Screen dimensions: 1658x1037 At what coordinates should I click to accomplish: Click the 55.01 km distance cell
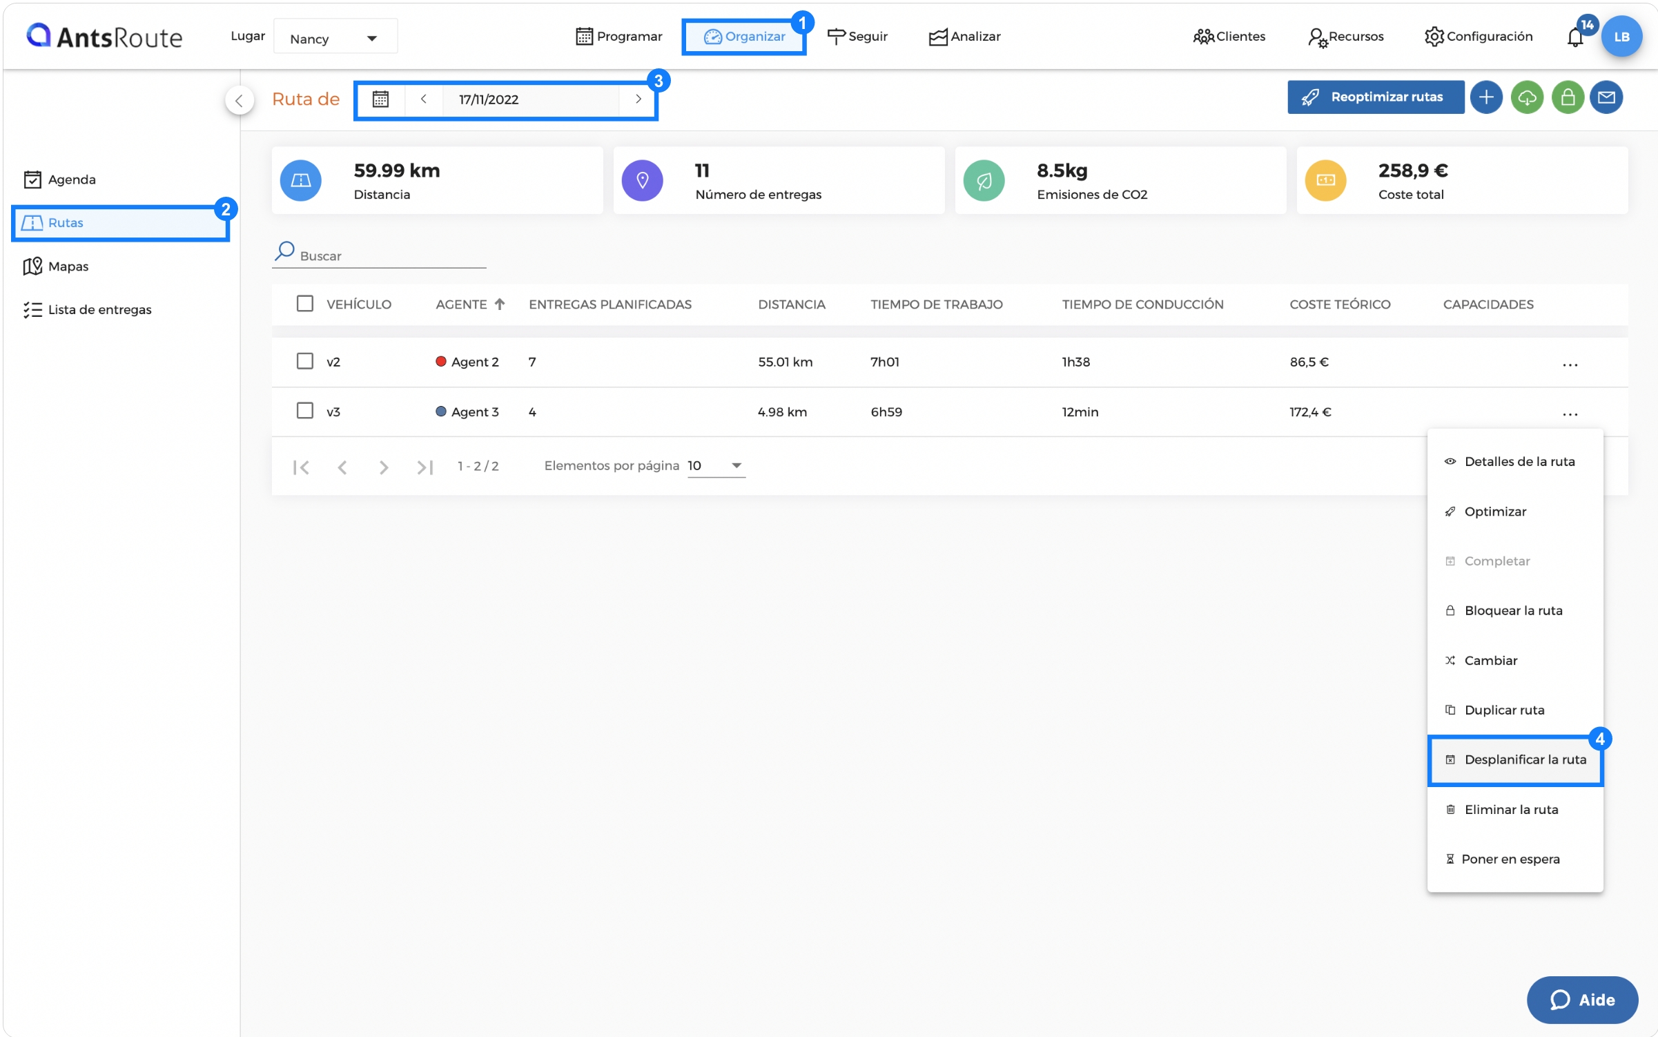point(785,362)
